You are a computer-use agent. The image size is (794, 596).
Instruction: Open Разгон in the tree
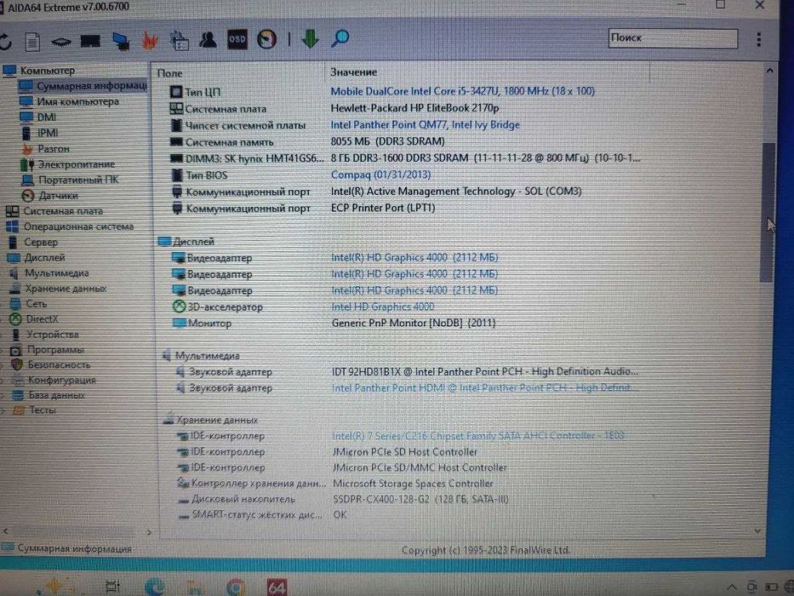(54, 148)
